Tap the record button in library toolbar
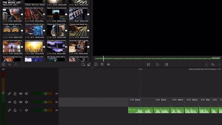Screen dimensions: 222x125 pyautogui.click(x=10, y=65)
